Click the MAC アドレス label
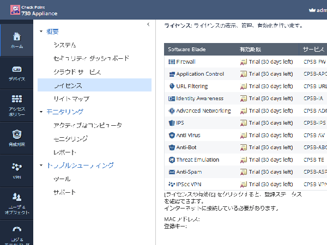This screenshot has height=245, width=327. (x=182, y=219)
